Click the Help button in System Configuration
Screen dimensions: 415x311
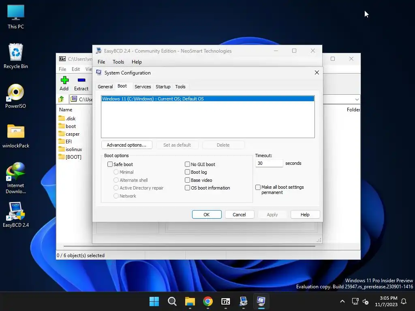pyautogui.click(x=305, y=215)
